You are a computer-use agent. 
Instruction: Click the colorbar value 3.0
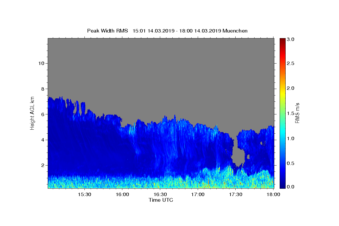(291, 39)
